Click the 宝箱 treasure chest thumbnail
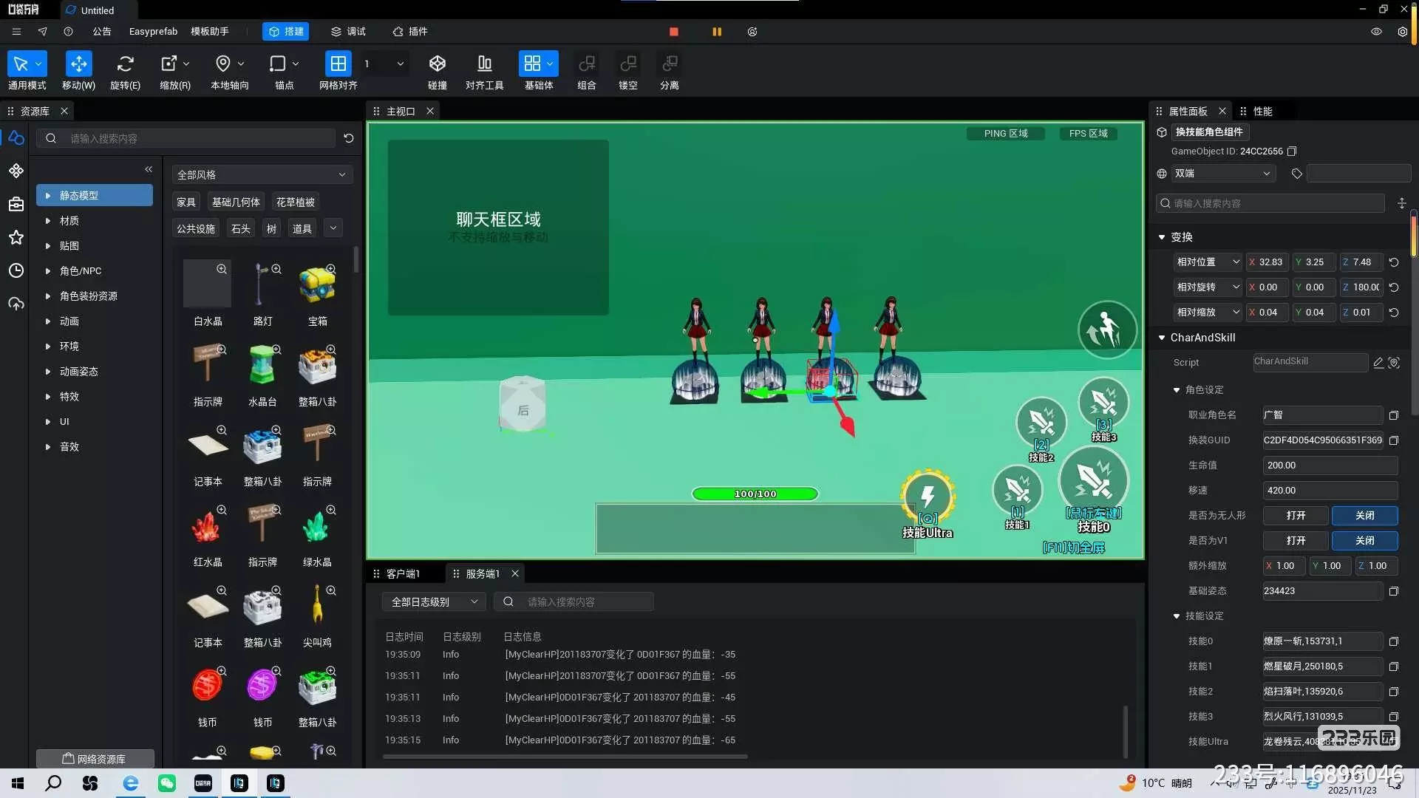 click(317, 284)
